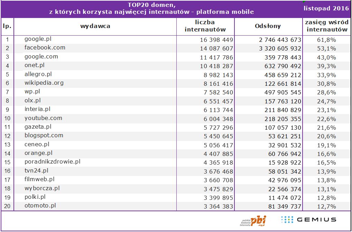Image resolution: width=352 pixels, height=232 pixels.
Task: Select the onet.pl domain cell
Action: tap(35, 65)
